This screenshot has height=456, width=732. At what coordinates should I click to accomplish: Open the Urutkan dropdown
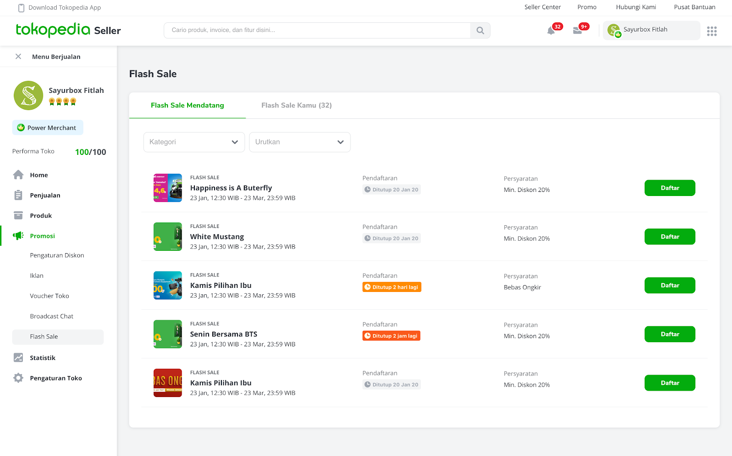coord(300,142)
